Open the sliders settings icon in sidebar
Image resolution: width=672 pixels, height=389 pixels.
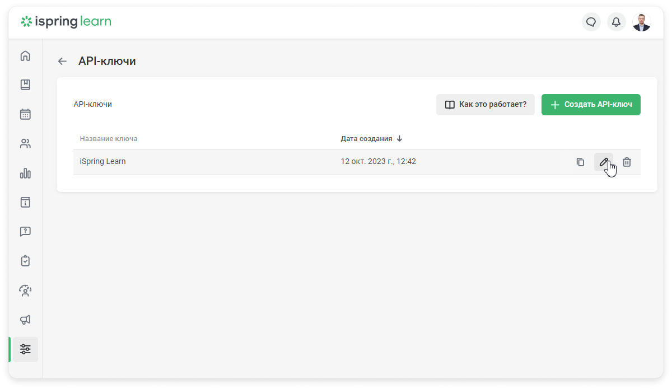[25, 349]
